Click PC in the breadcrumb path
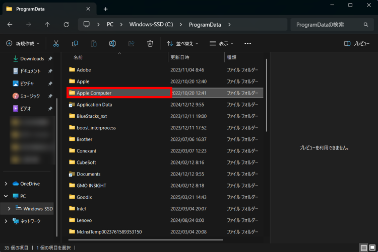Screen dimensions: 378x252 tap(110, 24)
